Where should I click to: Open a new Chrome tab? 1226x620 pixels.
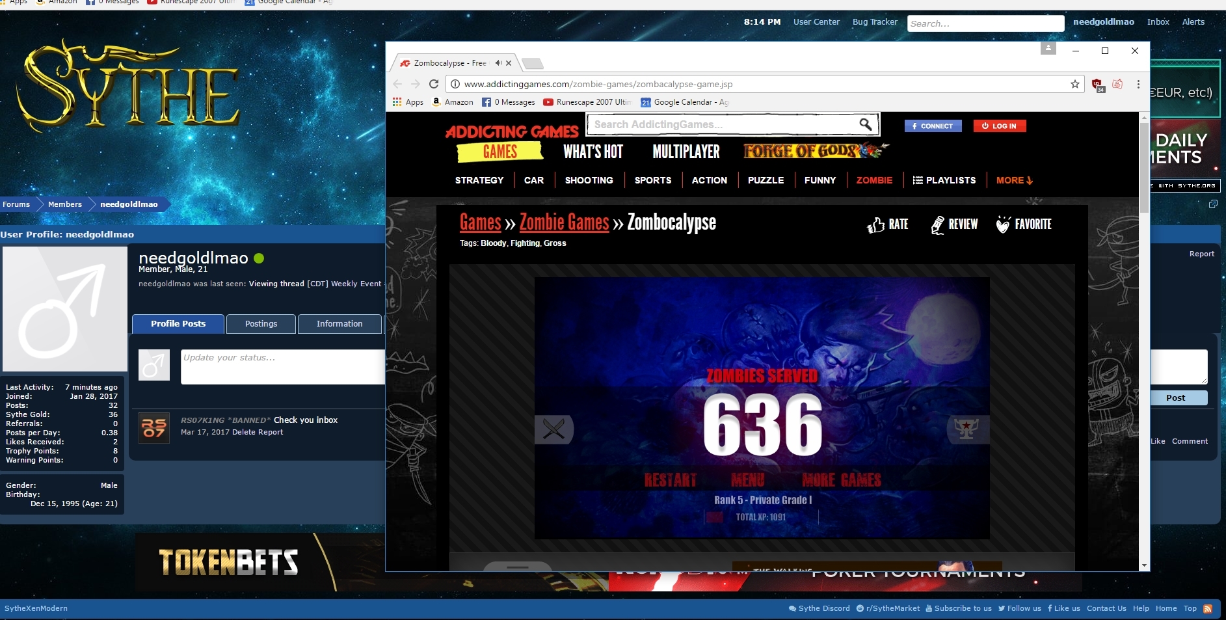533,64
